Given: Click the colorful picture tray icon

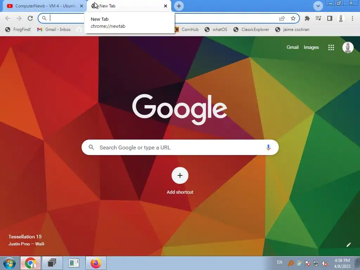Looking at the screenshot, I should tap(299, 263).
